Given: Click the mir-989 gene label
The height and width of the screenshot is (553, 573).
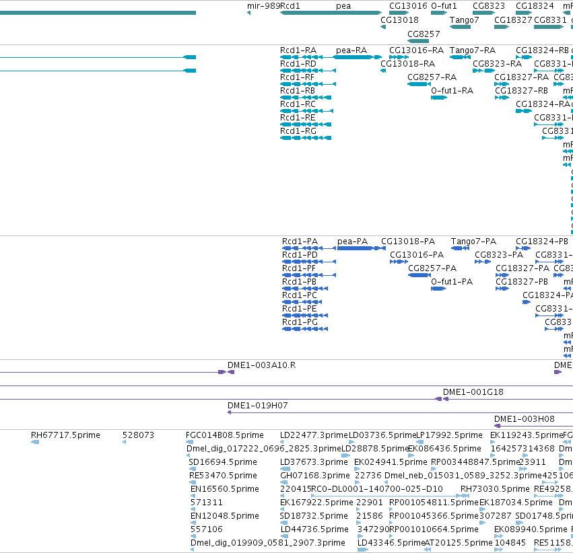Looking at the screenshot, I should pyautogui.click(x=263, y=6).
